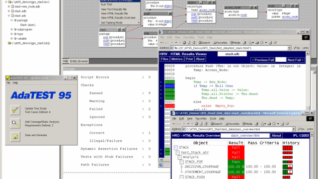318x179 pixels.
Task: Click Forward arrow in test_stack browser toolbar
Action: 176,43
